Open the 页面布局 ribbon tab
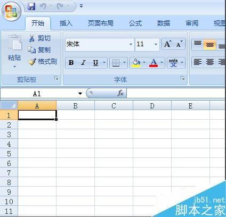The width and height of the screenshot is (226, 217). (101, 23)
